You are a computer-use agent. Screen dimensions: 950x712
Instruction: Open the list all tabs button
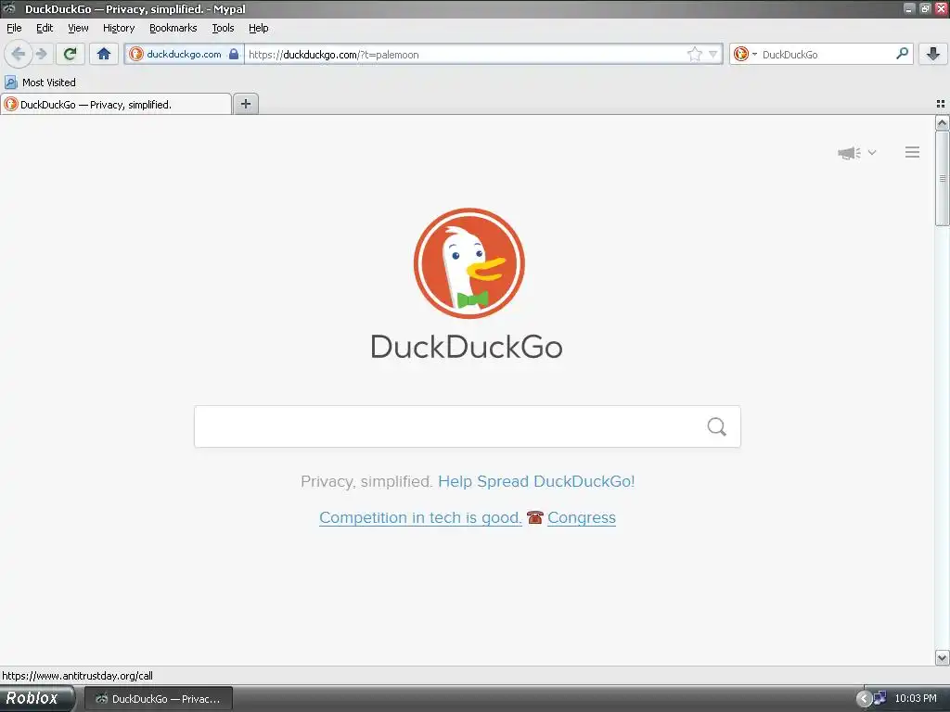tap(941, 104)
